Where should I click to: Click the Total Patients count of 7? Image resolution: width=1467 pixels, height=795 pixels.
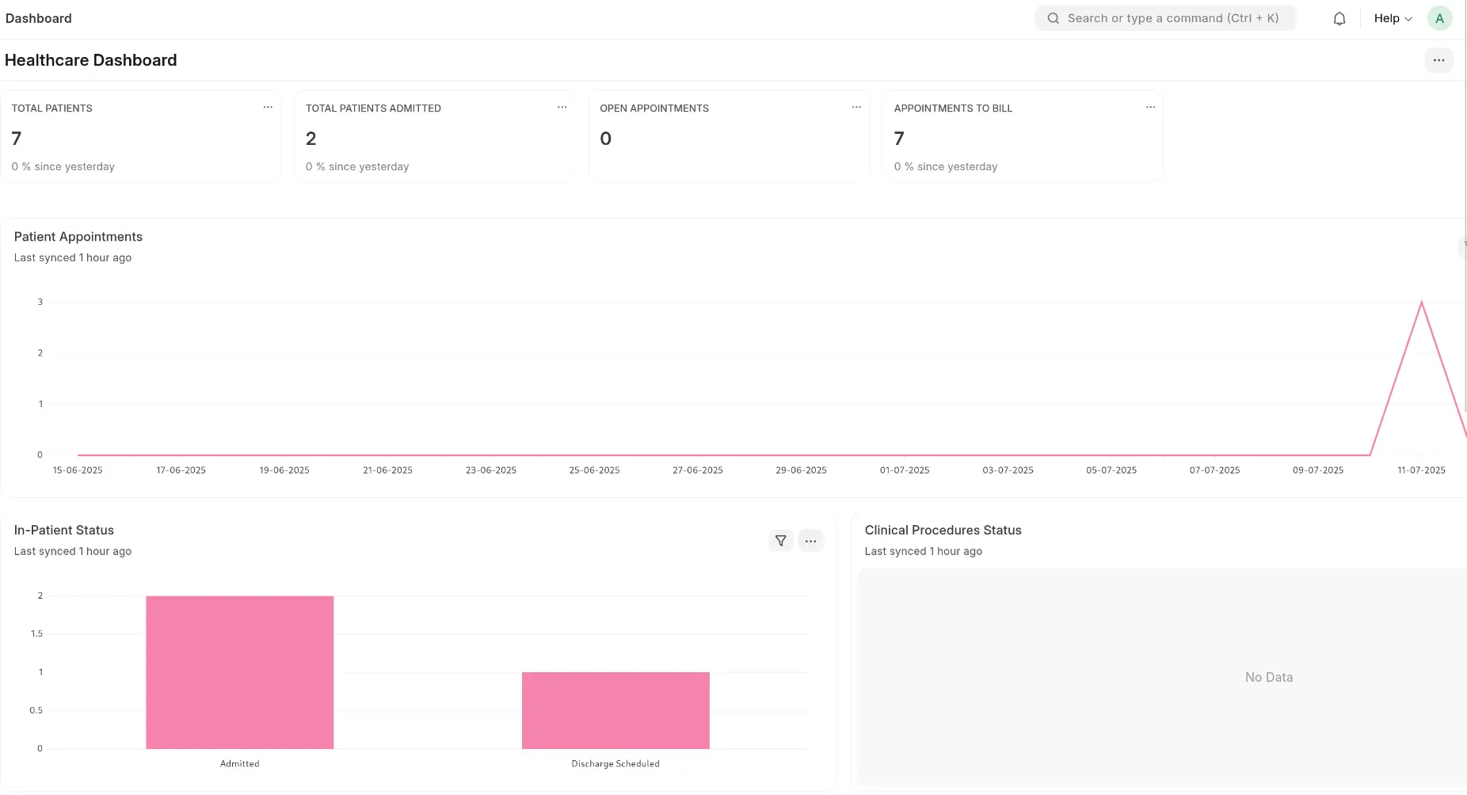point(16,139)
